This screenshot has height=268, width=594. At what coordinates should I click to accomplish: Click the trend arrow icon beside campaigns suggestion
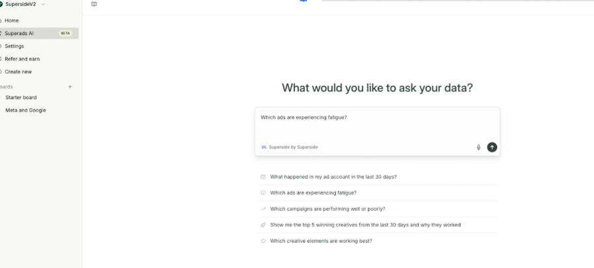pyautogui.click(x=263, y=209)
